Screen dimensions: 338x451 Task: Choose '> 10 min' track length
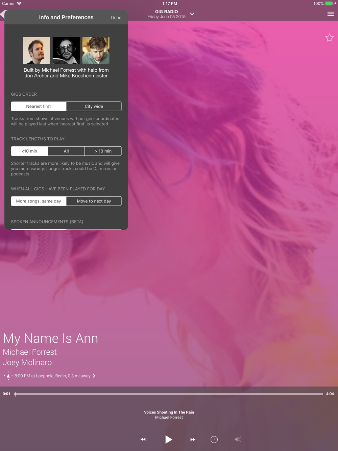pos(103,151)
